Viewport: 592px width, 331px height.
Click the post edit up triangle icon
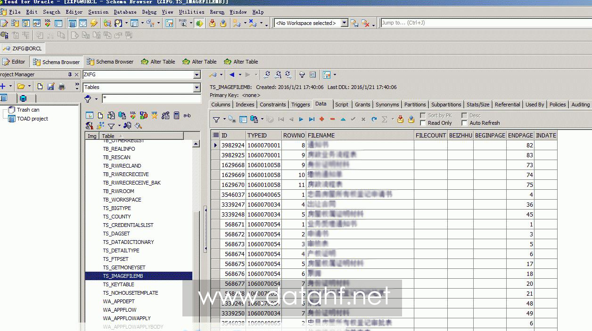[343, 120]
